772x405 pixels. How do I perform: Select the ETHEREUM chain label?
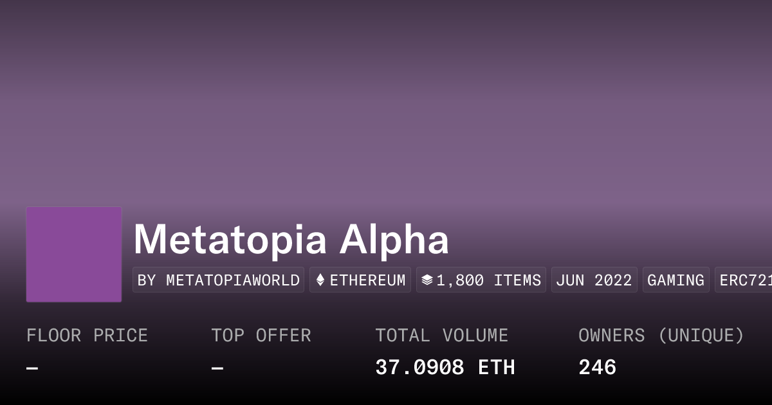pos(367,280)
